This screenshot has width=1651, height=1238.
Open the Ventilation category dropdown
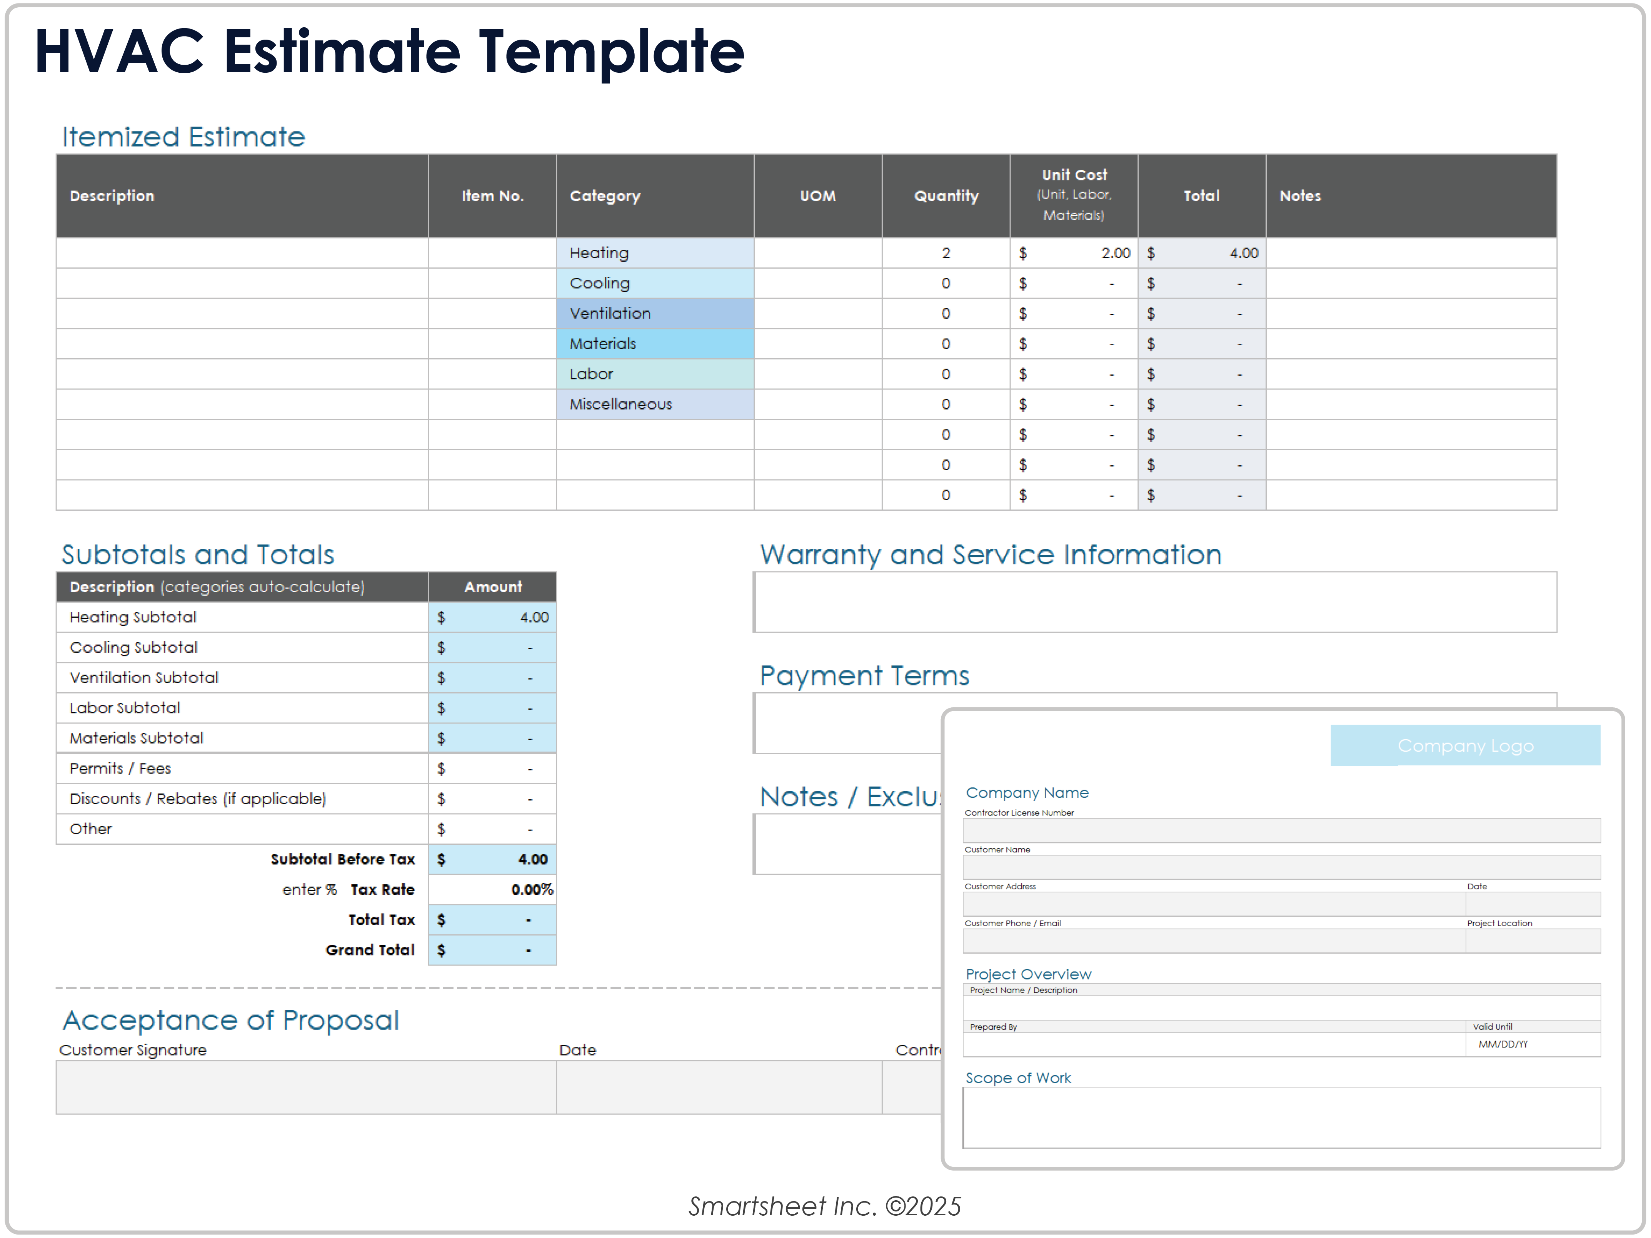655,313
